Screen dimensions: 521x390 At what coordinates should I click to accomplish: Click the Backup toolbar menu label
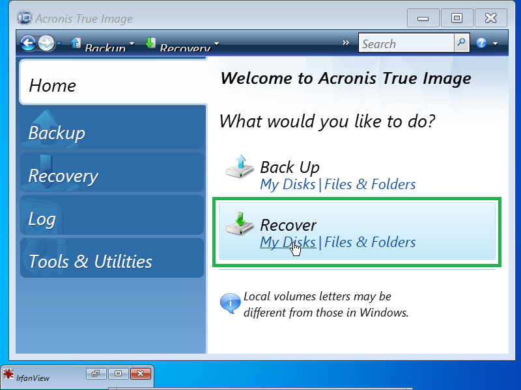click(106, 48)
